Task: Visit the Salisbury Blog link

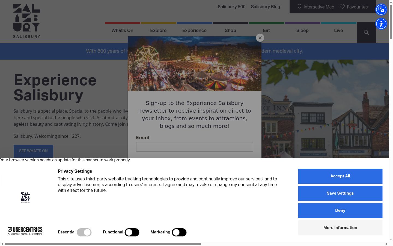Action: pyautogui.click(x=266, y=7)
